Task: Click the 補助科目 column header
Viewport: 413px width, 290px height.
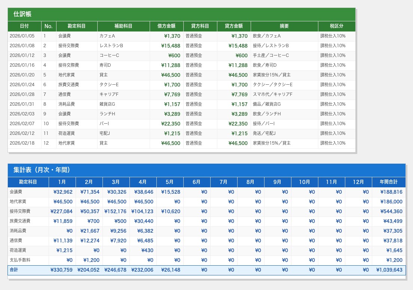Action: point(123,26)
